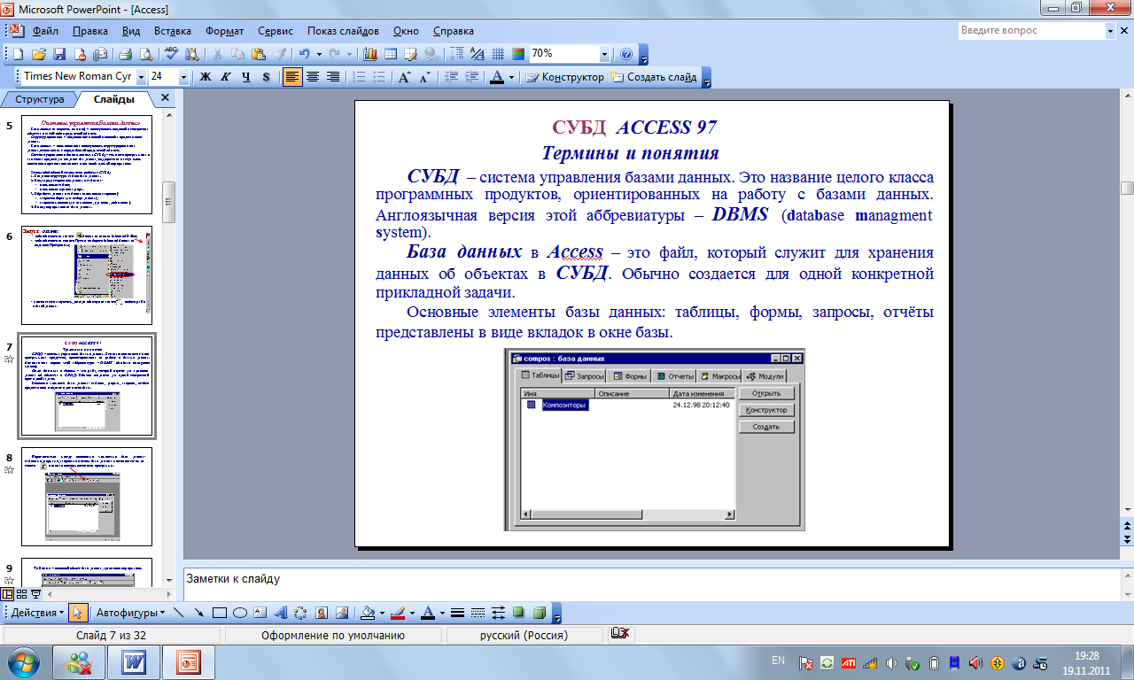Screen dimensions: 1134x680
Task: Insert a table via toolbar icon
Action: click(x=391, y=53)
